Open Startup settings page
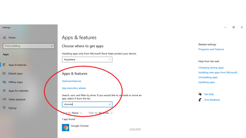 12,108
